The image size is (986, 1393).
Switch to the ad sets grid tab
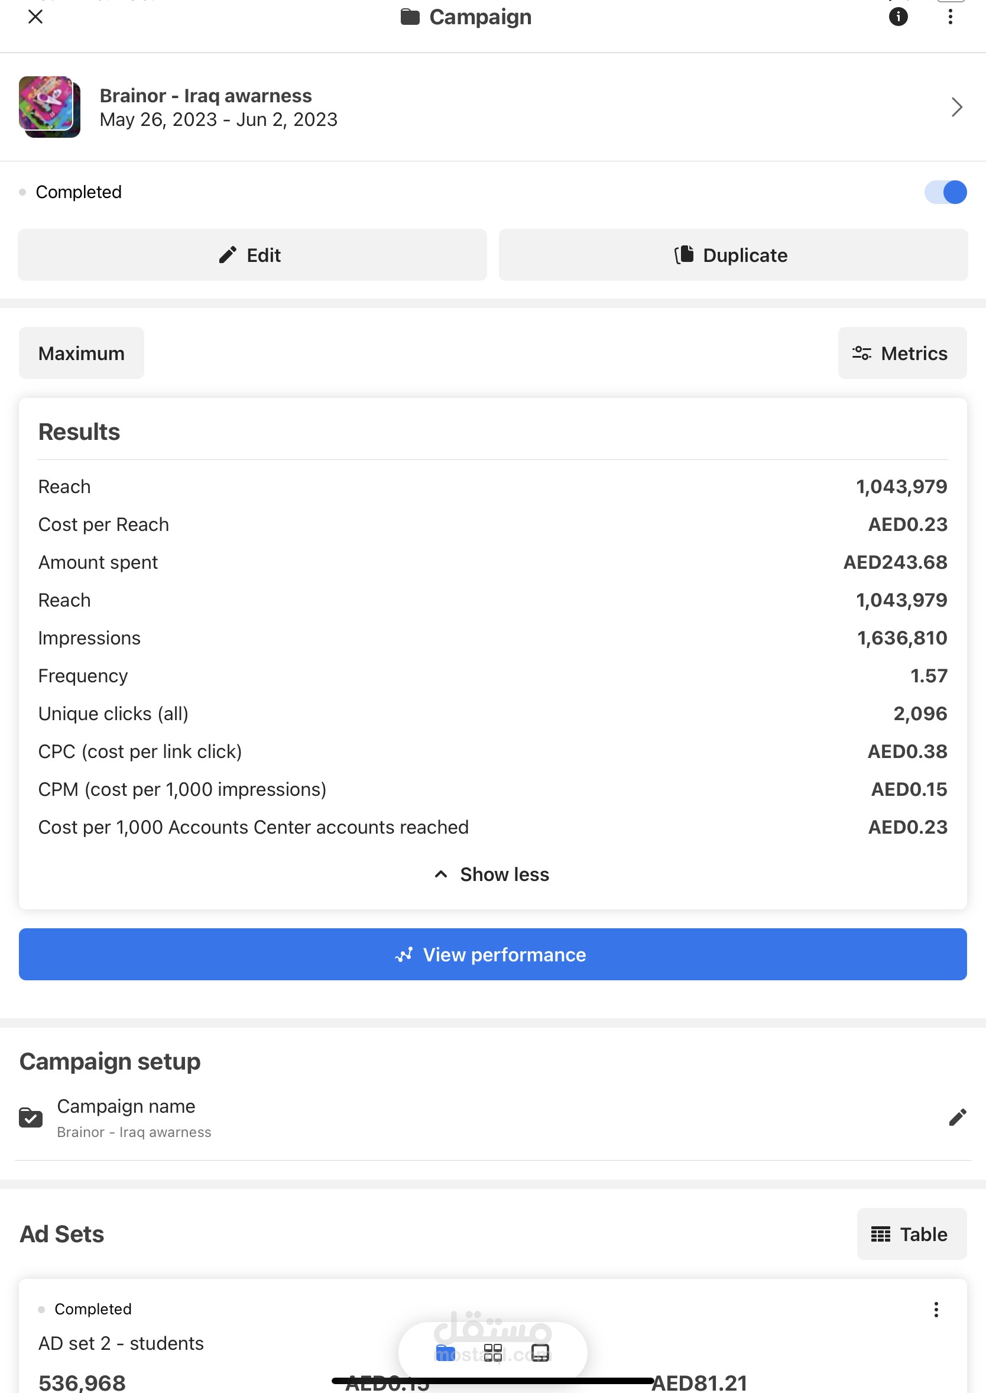click(x=492, y=1353)
